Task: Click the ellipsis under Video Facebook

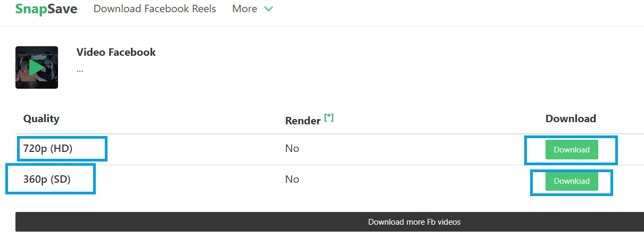Action: coord(80,69)
